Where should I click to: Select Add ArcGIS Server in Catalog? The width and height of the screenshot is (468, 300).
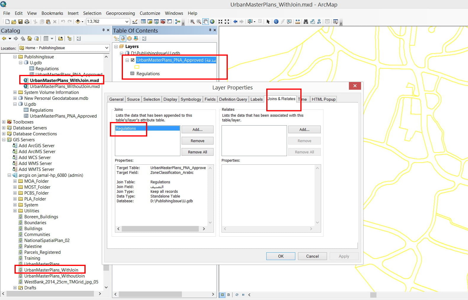point(36,145)
